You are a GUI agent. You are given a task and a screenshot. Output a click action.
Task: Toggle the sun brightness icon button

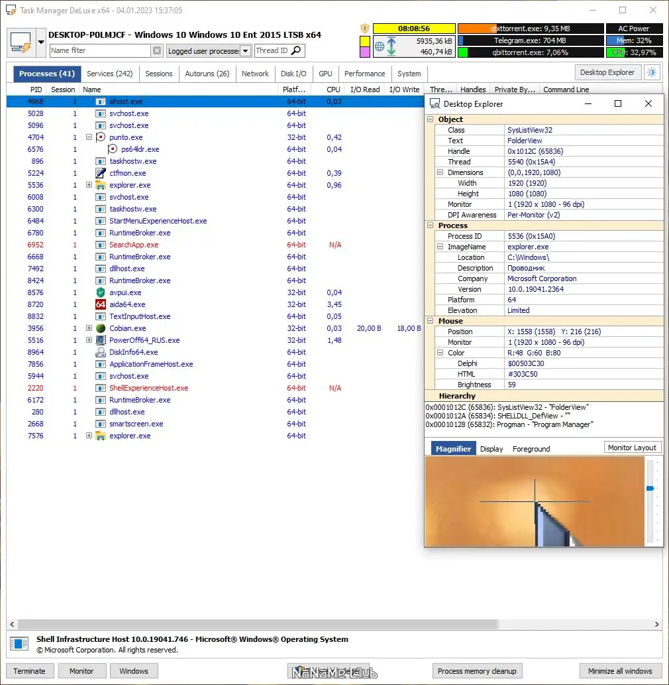coord(652,72)
